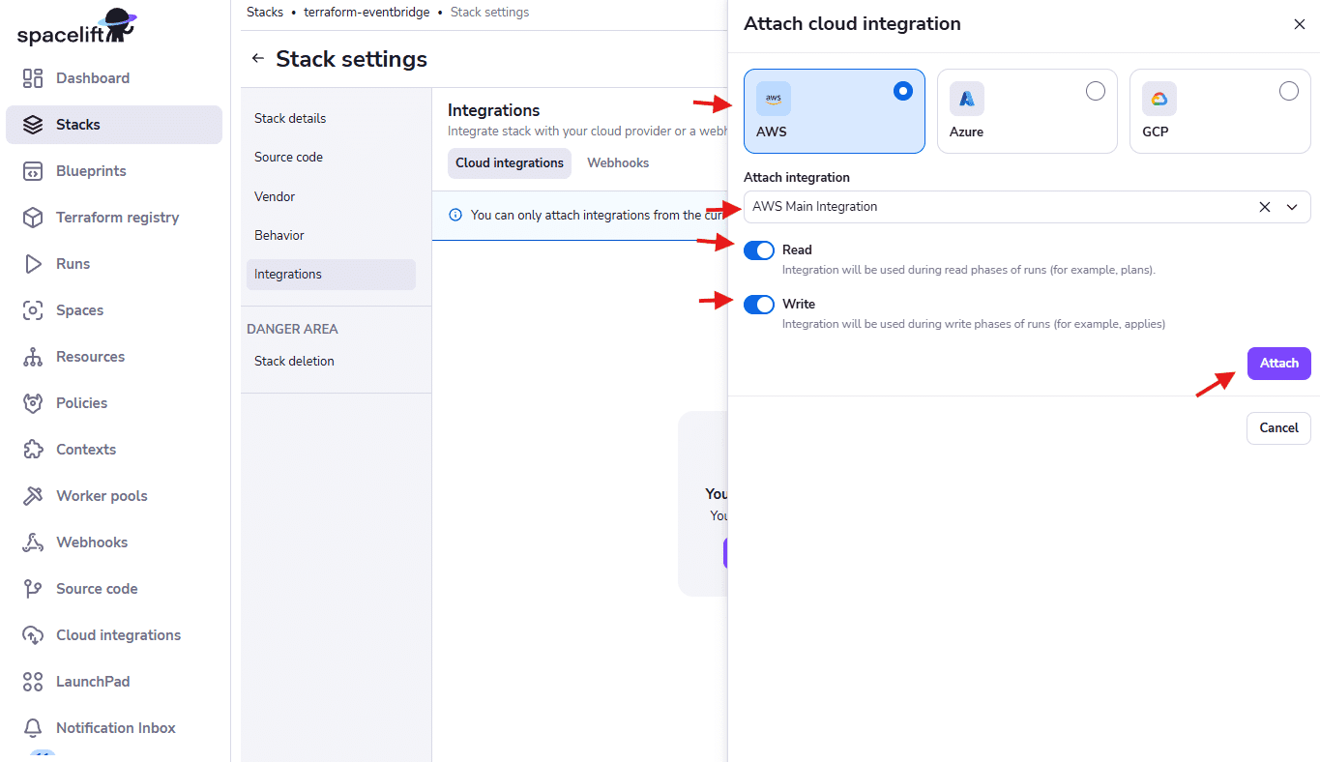Open Terraform registry from the sidebar
This screenshot has width=1320, height=762.
[114, 218]
